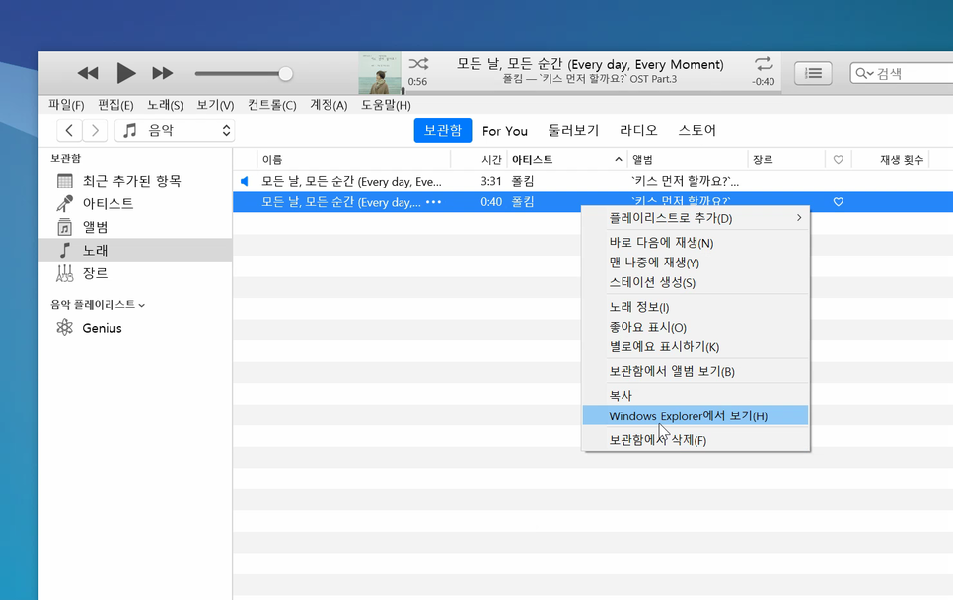
Task: Open the Up Next list button
Action: click(813, 74)
